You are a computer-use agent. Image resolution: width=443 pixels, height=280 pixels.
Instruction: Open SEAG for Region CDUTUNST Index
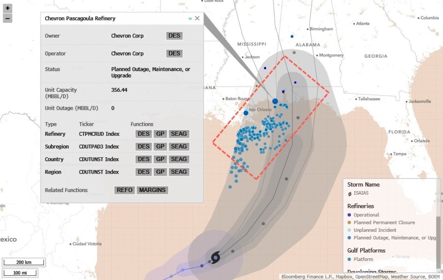click(179, 172)
